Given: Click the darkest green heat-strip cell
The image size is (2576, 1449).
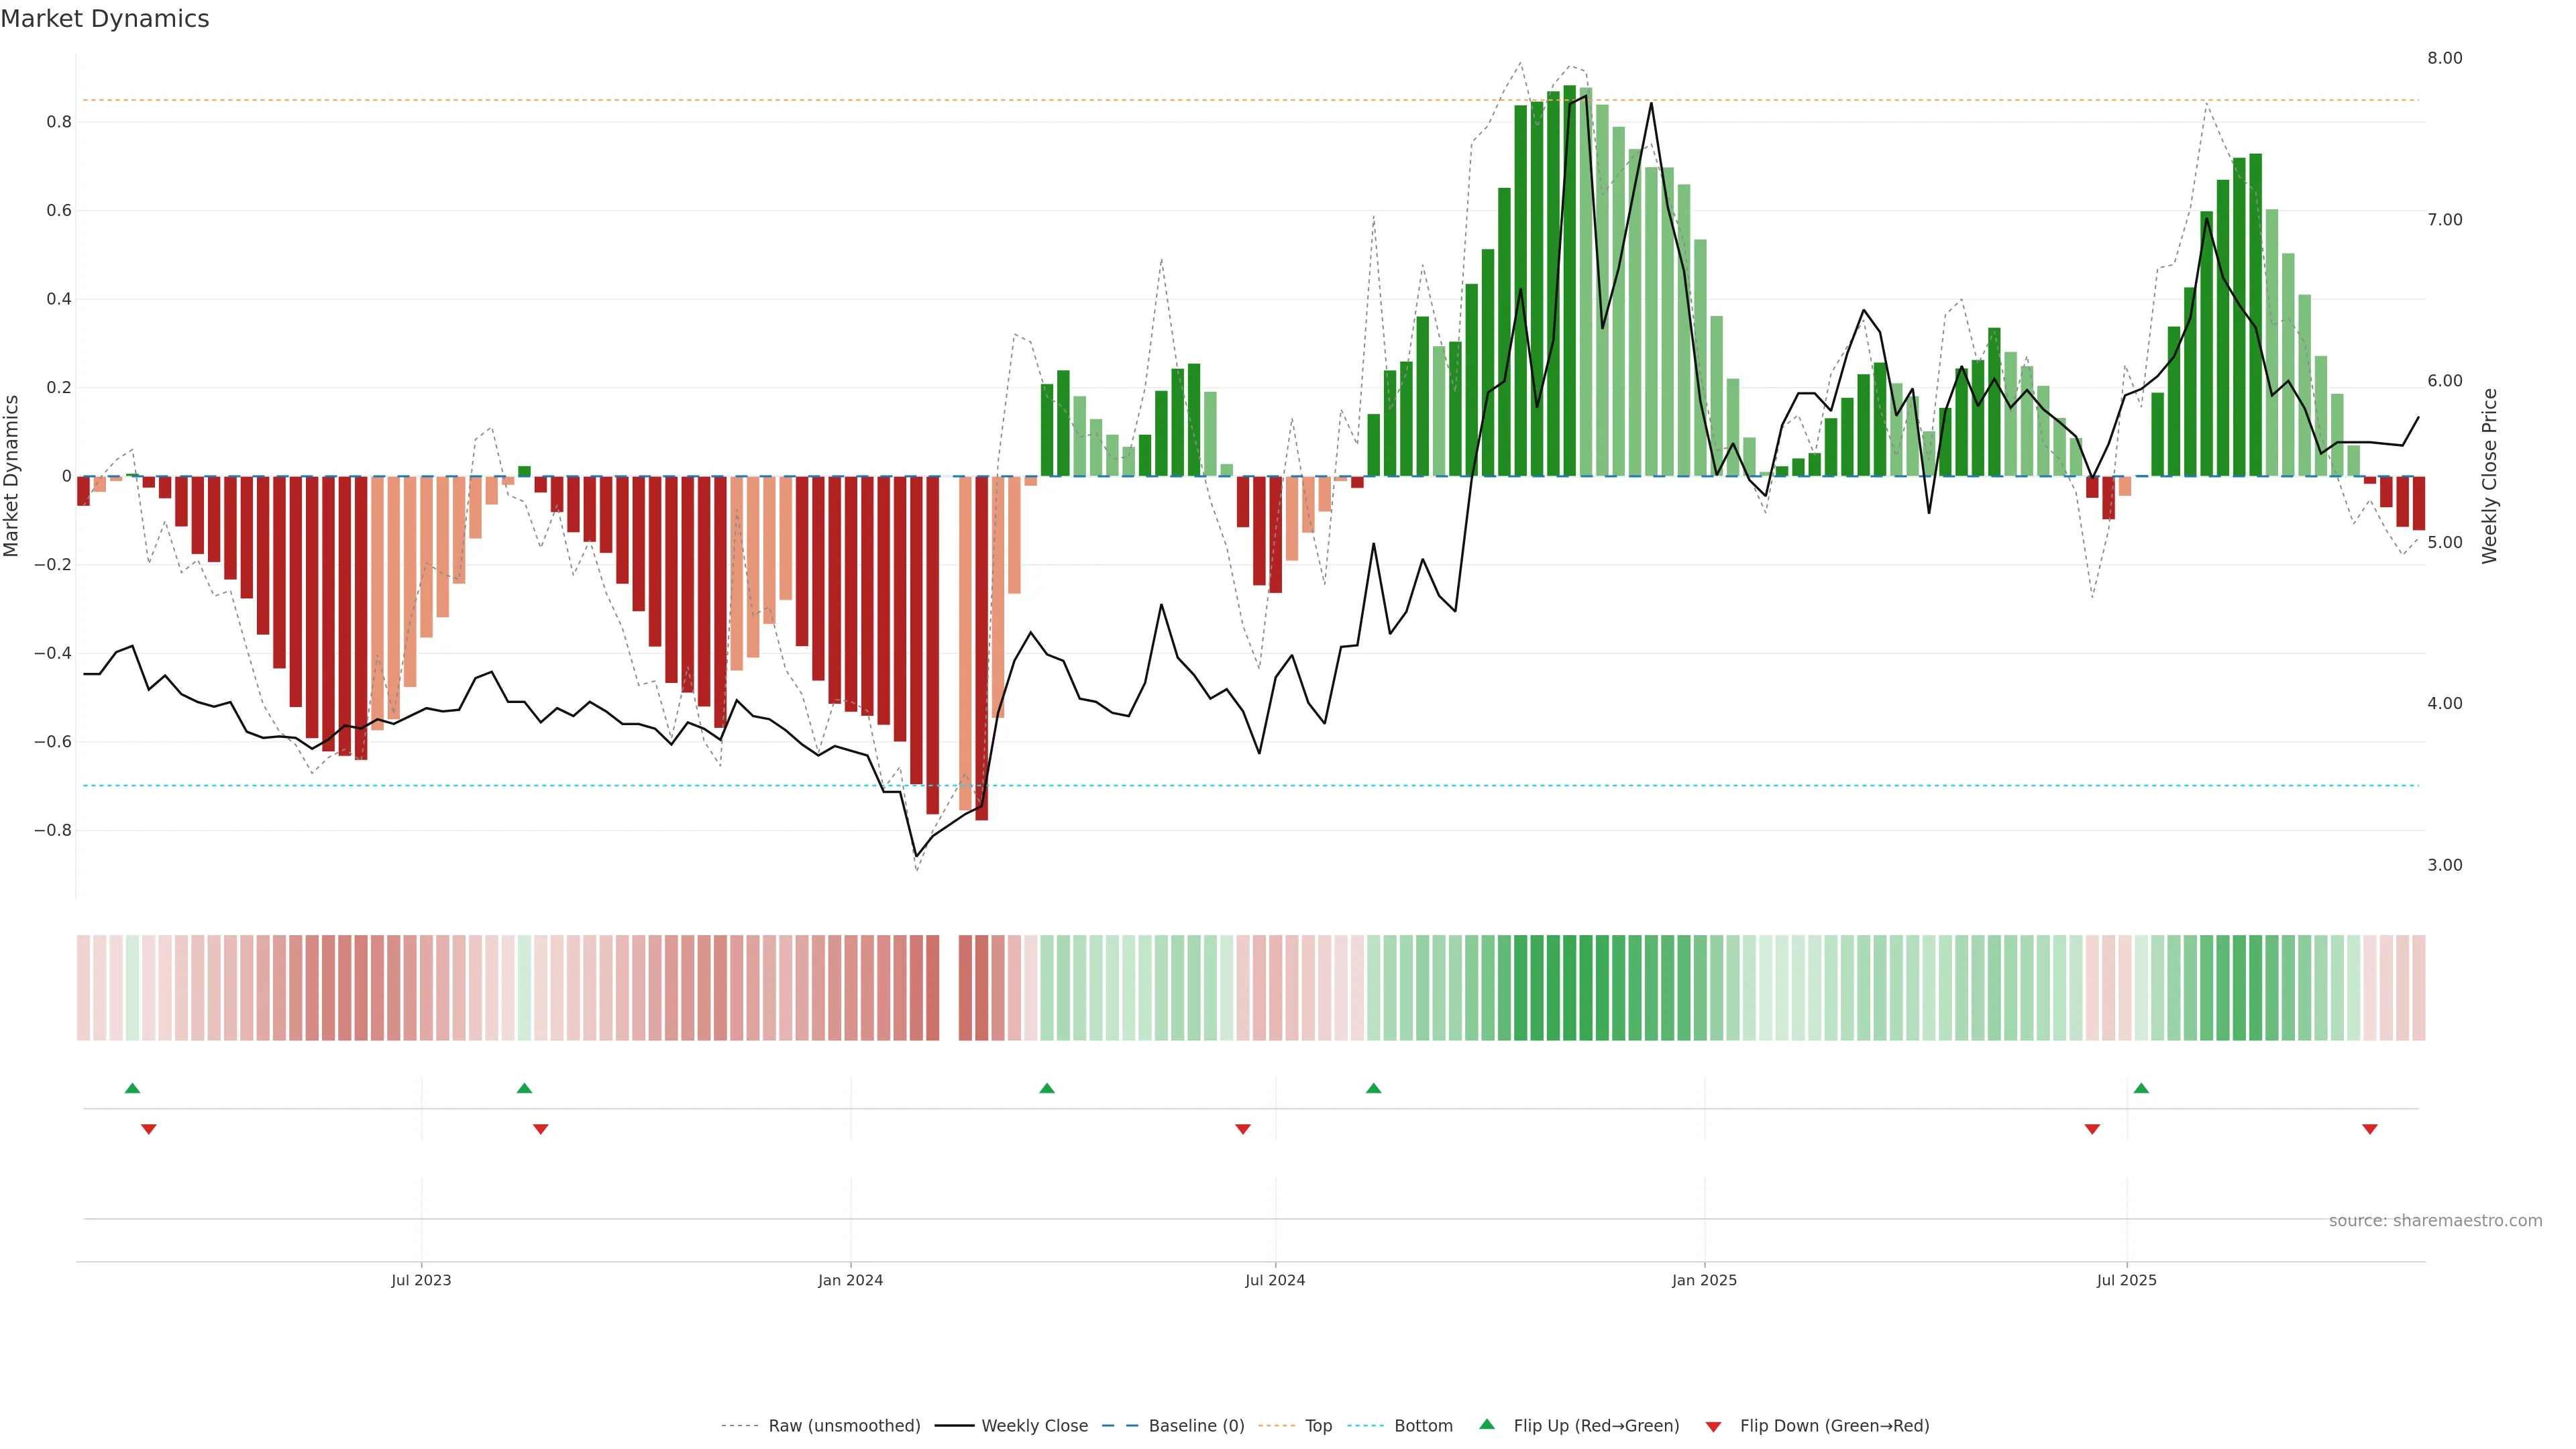Looking at the screenshot, I should pos(1569,988).
